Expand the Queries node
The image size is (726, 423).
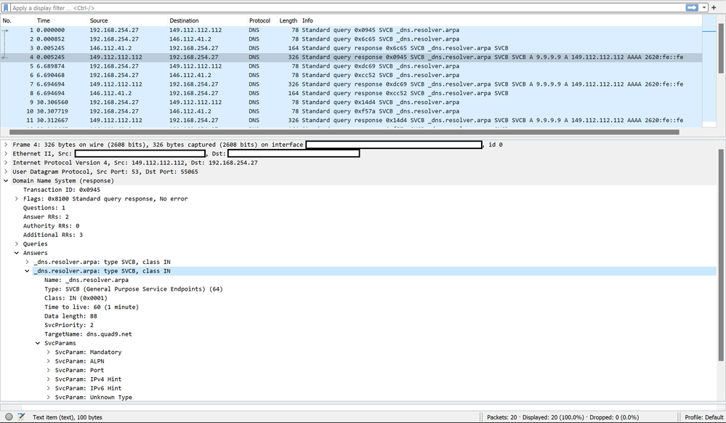17,244
